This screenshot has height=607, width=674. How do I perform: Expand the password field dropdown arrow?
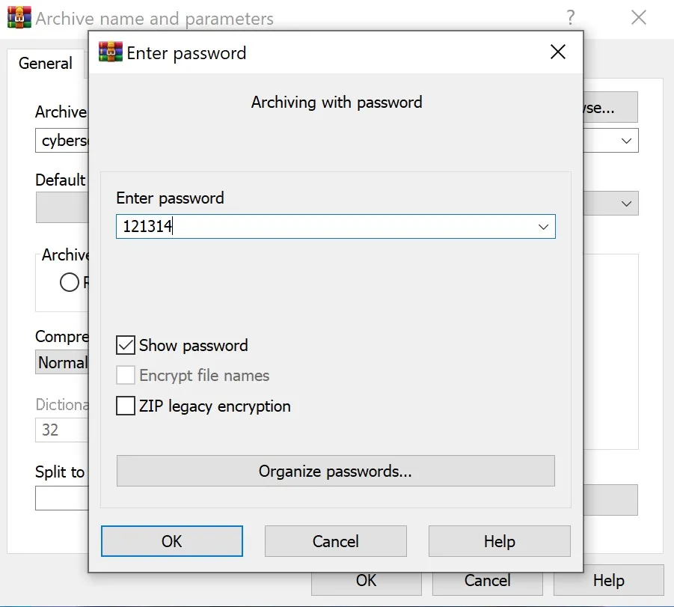[x=543, y=227]
